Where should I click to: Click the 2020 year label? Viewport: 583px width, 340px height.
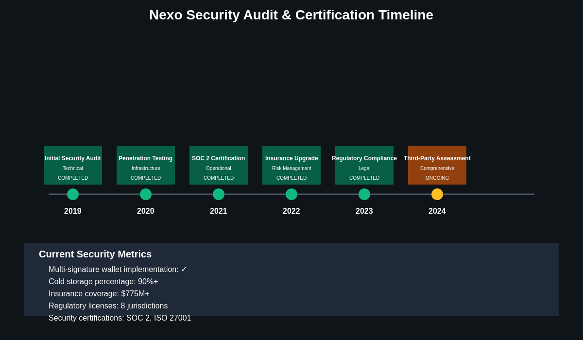click(146, 211)
